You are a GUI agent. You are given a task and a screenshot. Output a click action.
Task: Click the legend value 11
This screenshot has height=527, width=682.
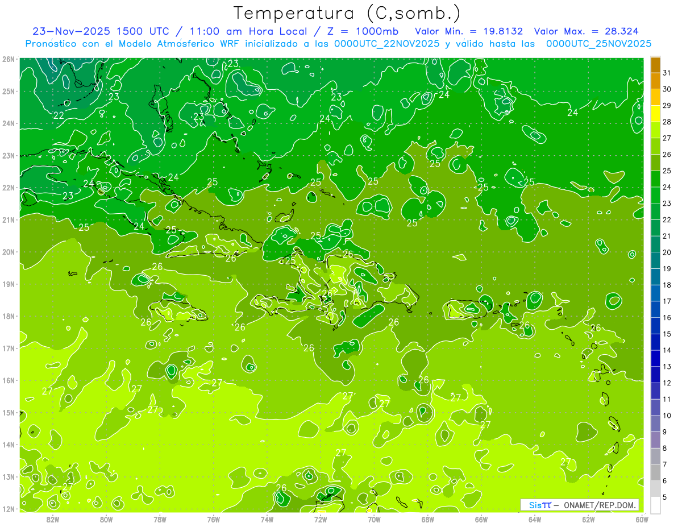point(667,399)
